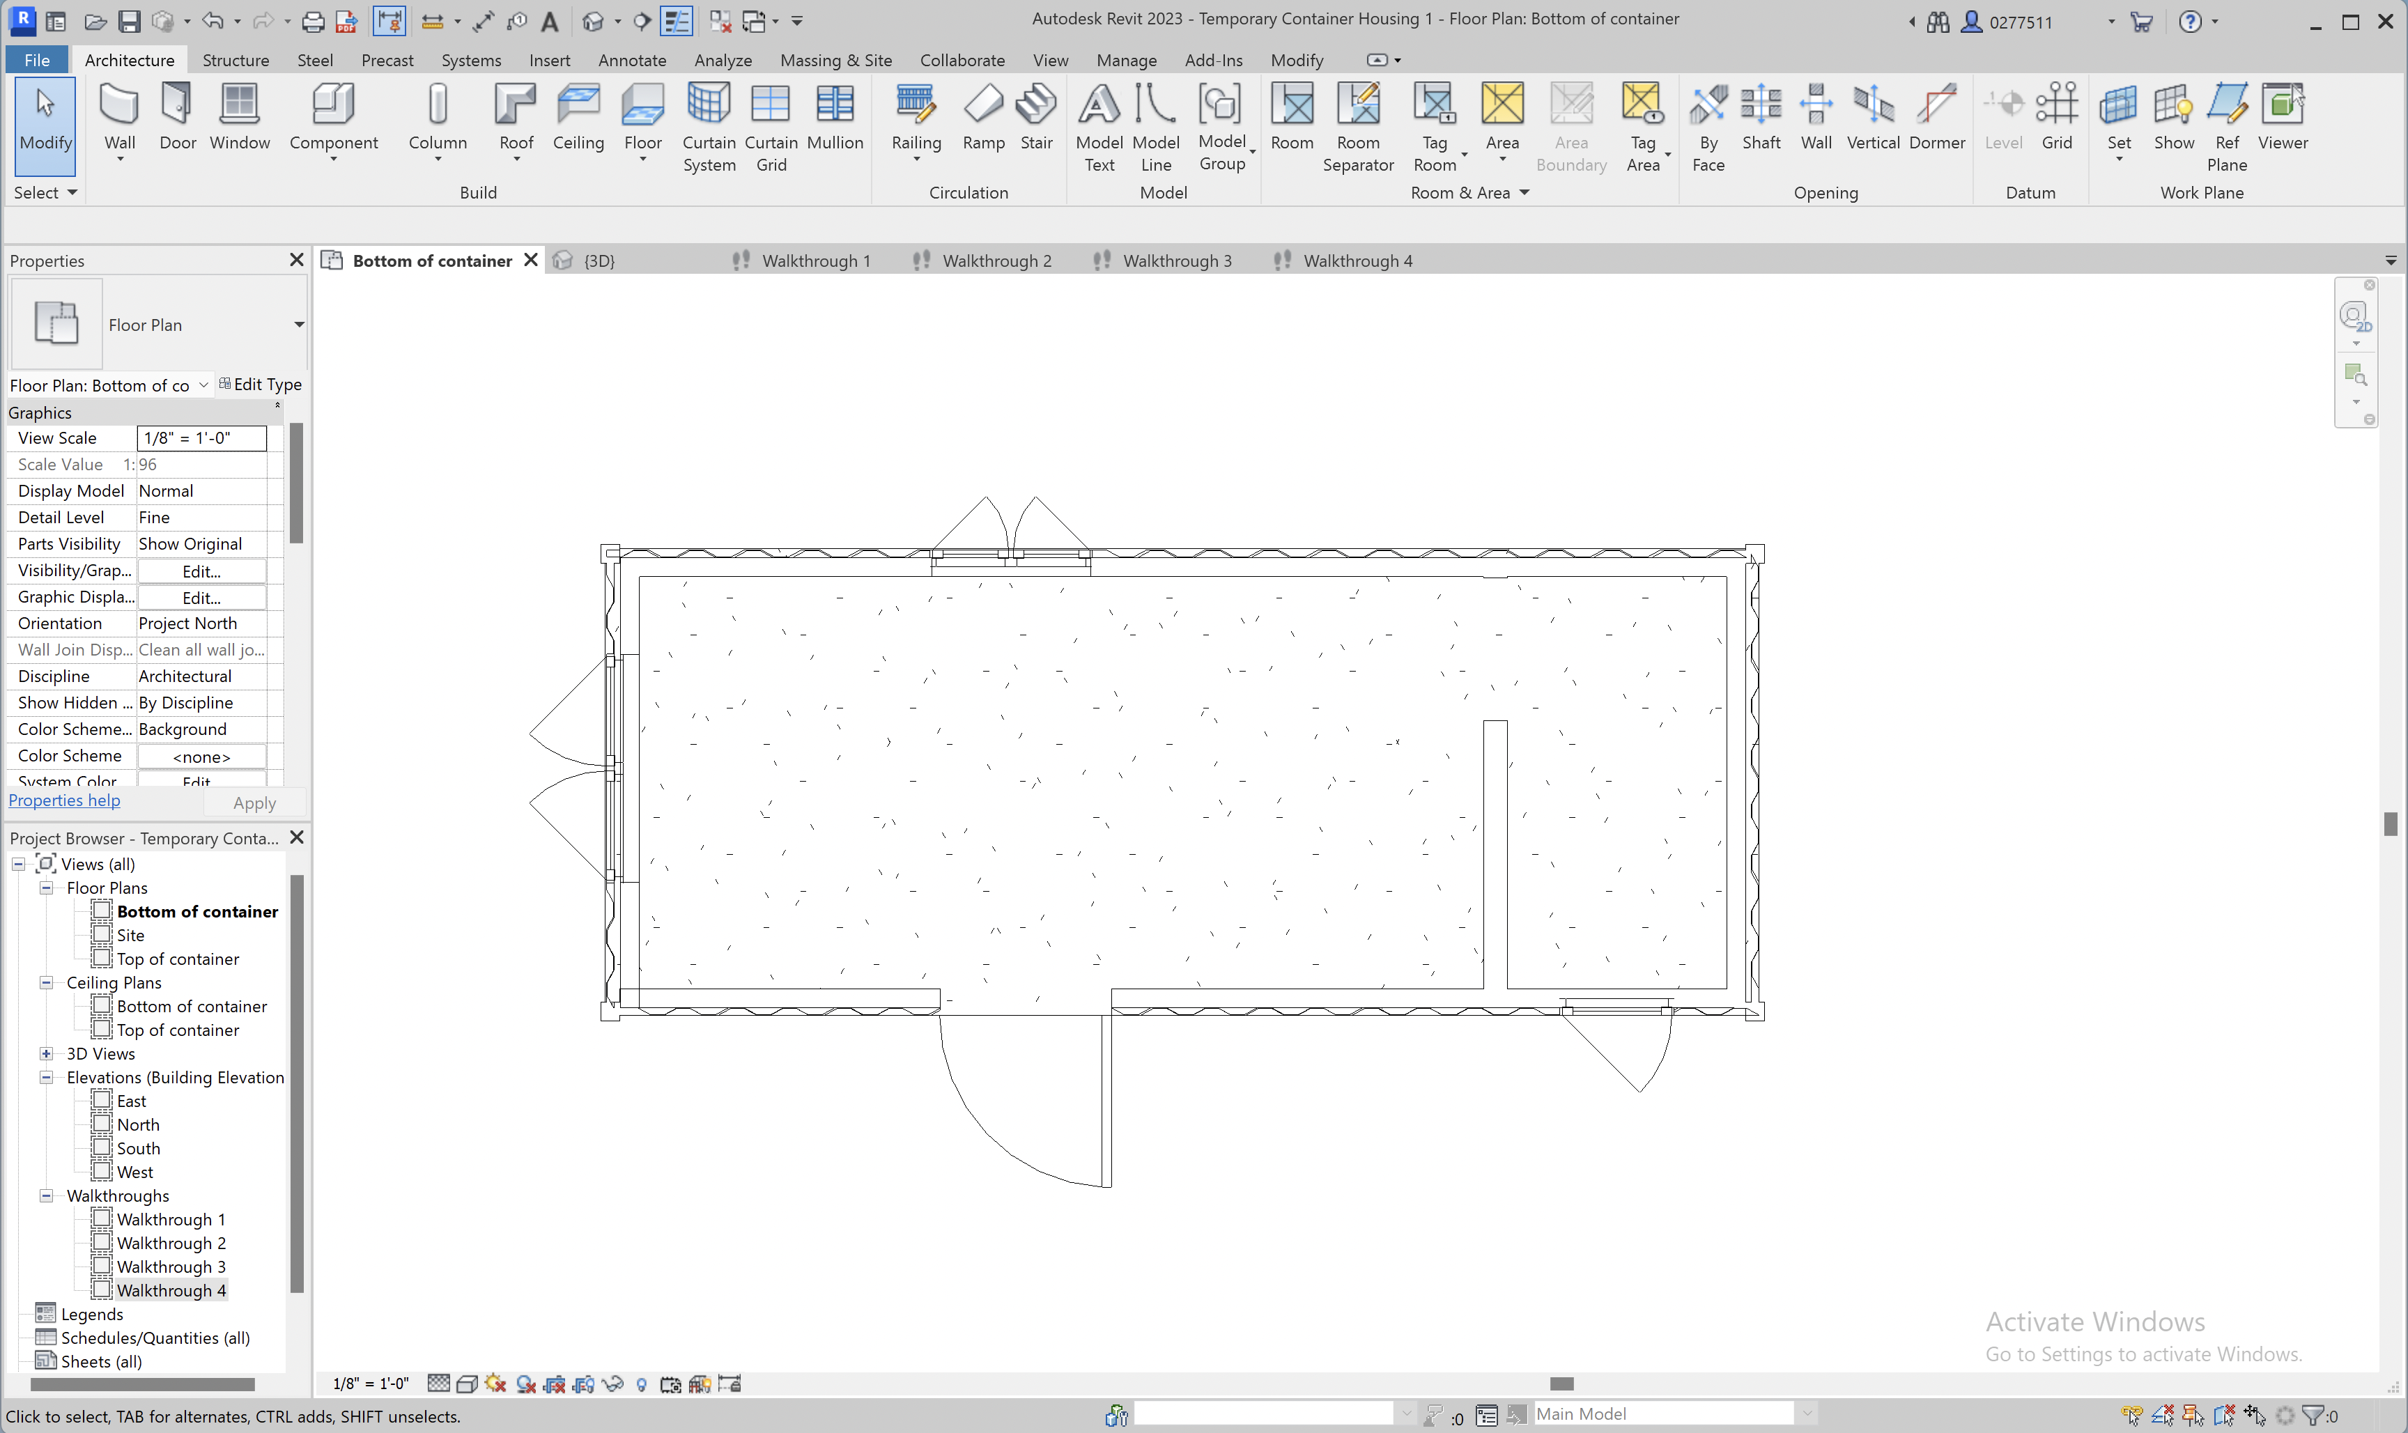Switch to the Walkthrough 2 tab
2408x1433 pixels.
(997, 260)
